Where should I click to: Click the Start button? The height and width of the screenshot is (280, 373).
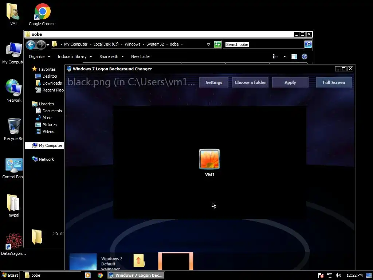coord(10,275)
